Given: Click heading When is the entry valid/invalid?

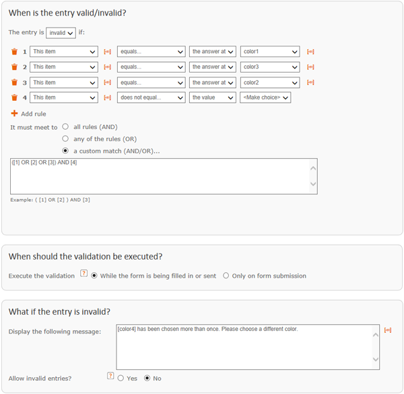Looking at the screenshot, I should pyautogui.click(x=67, y=13).
